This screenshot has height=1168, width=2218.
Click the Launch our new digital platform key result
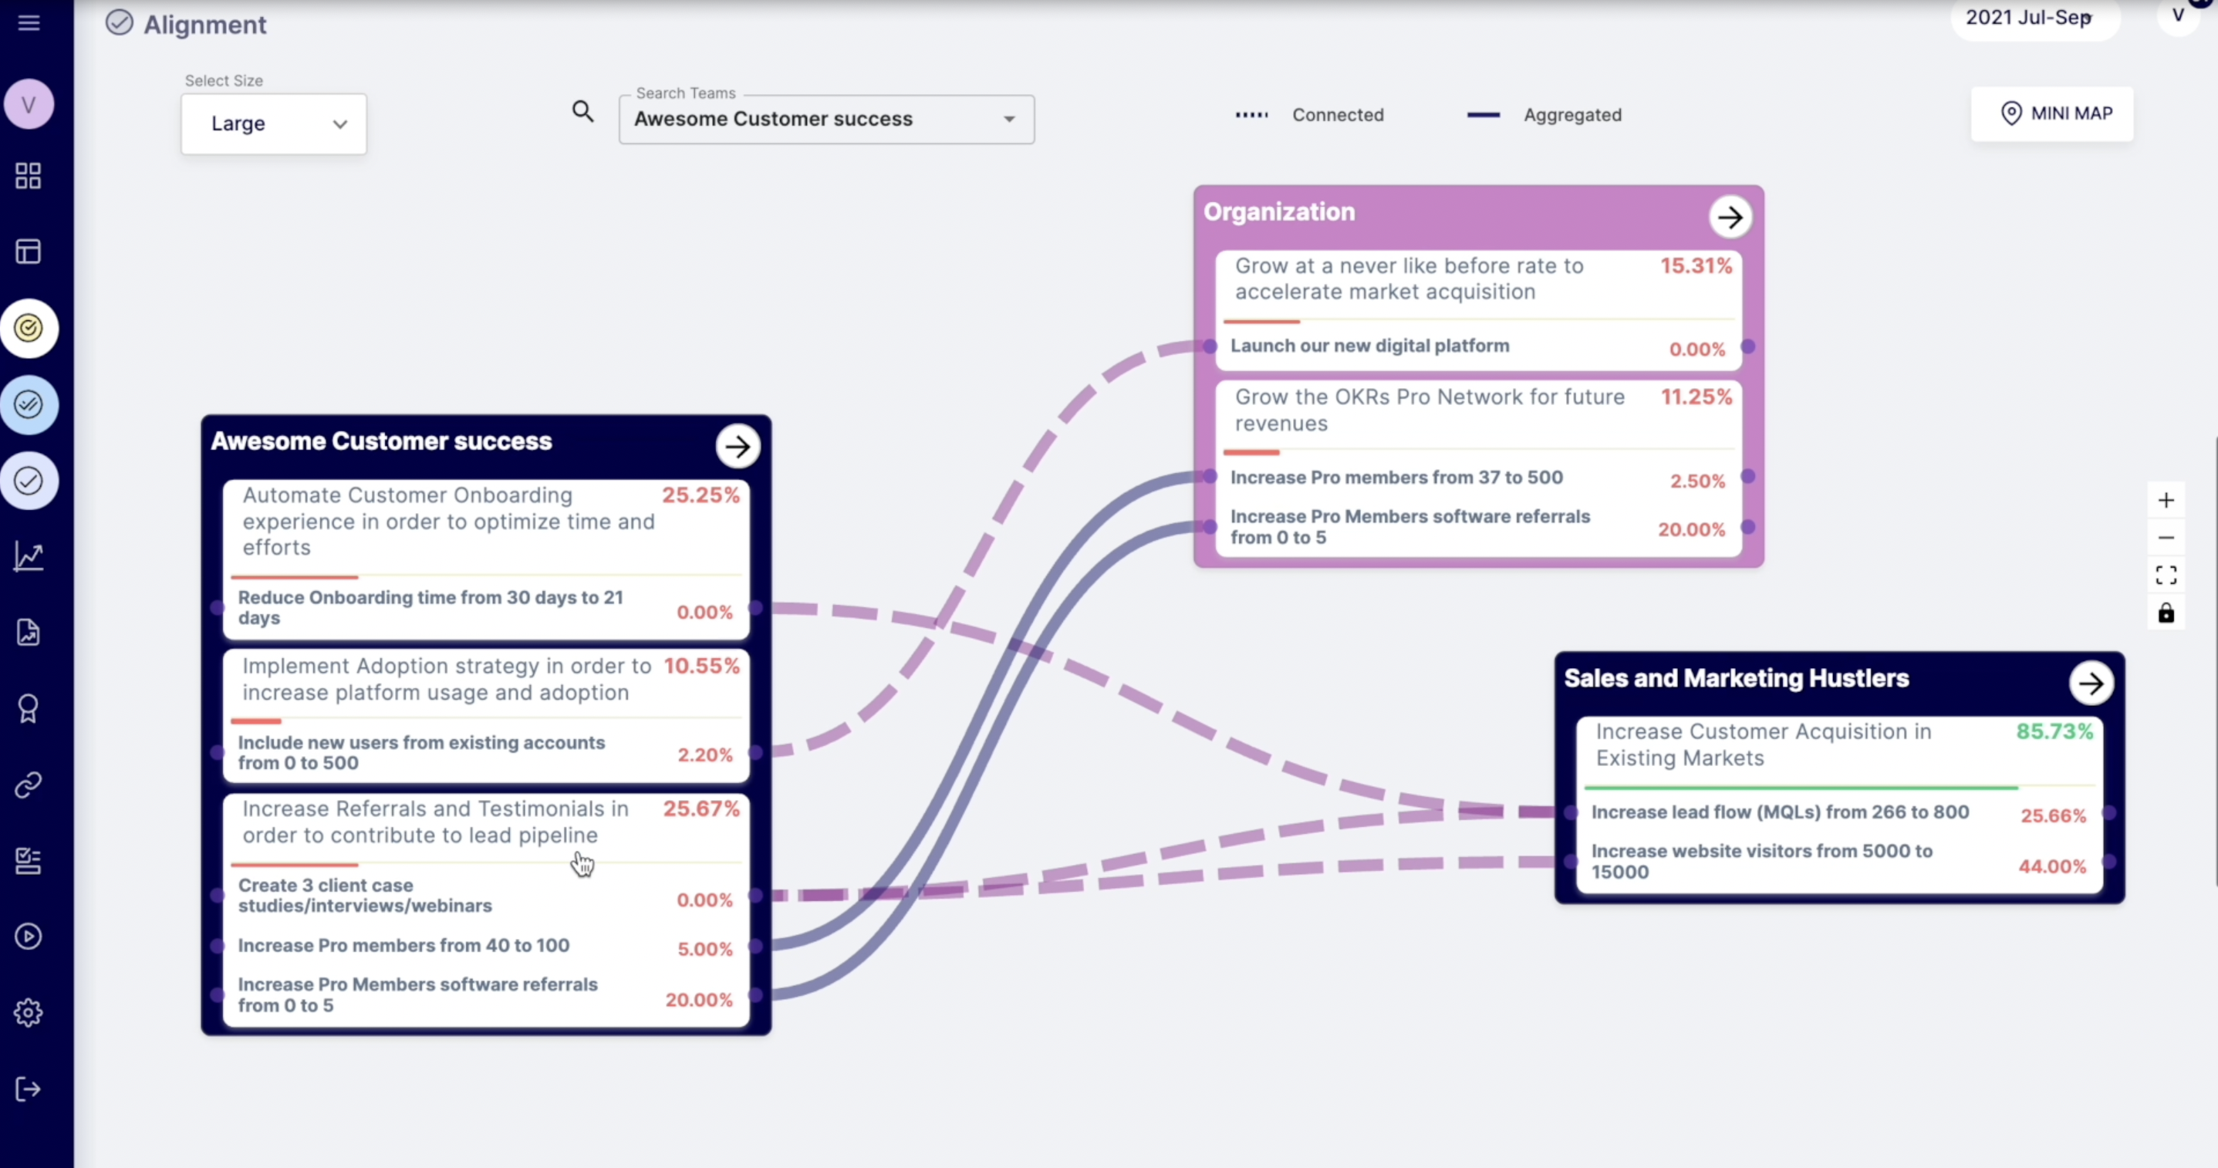coord(1370,346)
